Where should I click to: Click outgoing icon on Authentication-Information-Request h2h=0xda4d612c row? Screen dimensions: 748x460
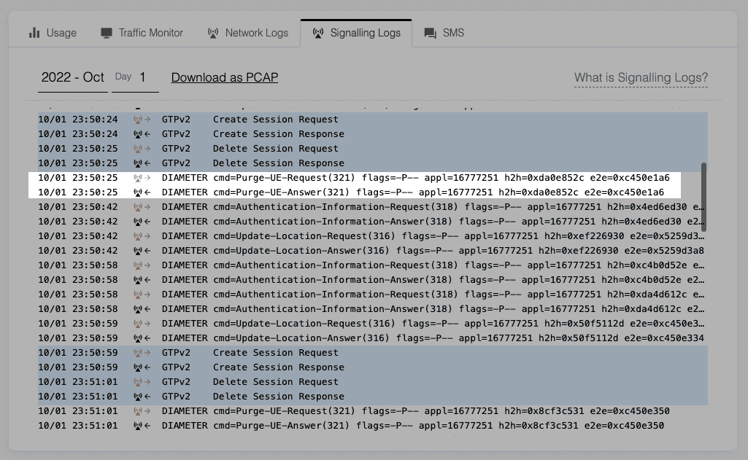pos(142,295)
